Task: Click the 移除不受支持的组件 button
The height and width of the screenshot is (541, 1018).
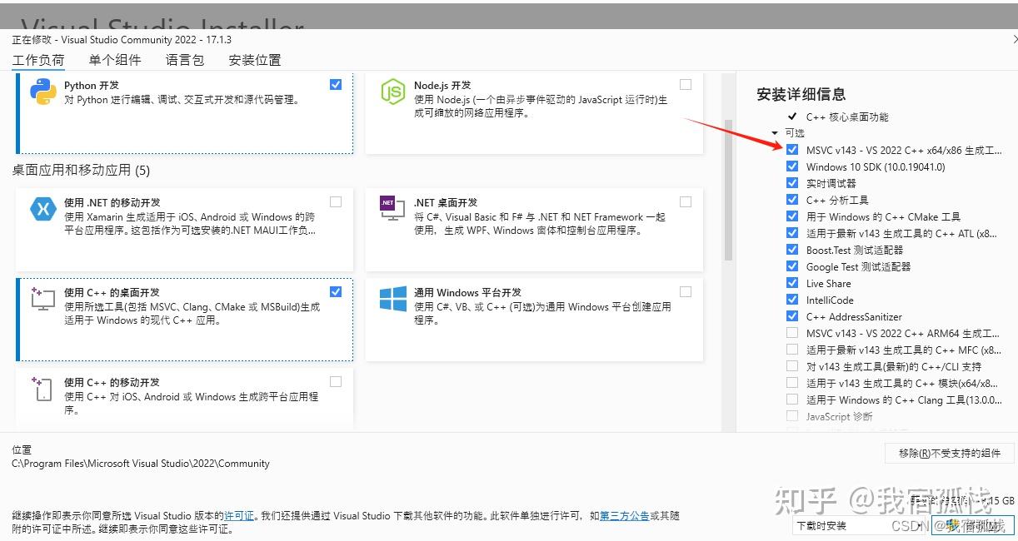Action: pyautogui.click(x=949, y=453)
